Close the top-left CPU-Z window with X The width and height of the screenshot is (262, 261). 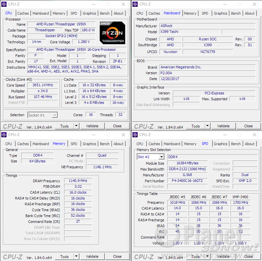point(123,4)
